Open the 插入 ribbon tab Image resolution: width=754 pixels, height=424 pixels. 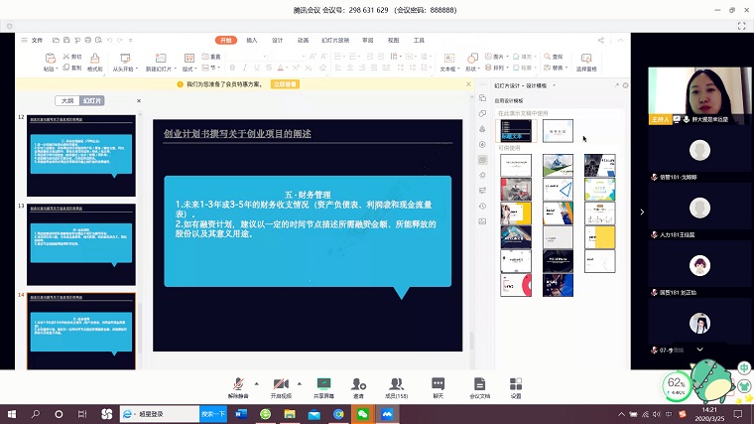[x=252, y=41]
